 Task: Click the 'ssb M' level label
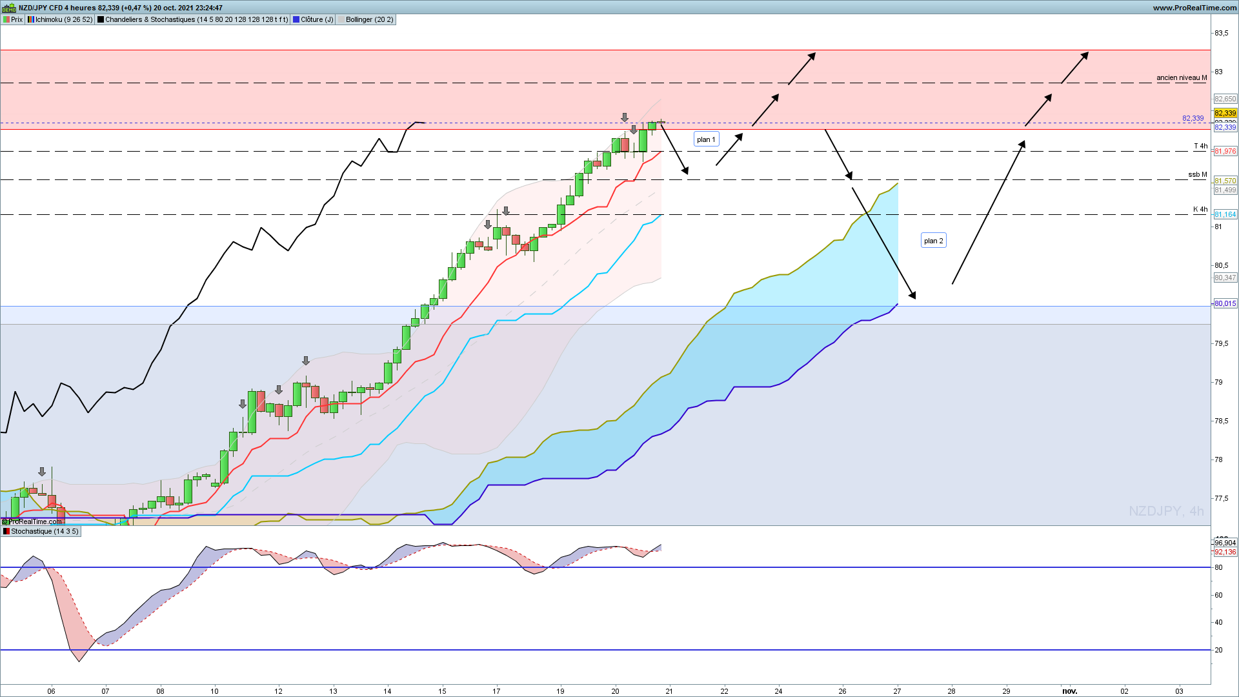(1198, 174)
